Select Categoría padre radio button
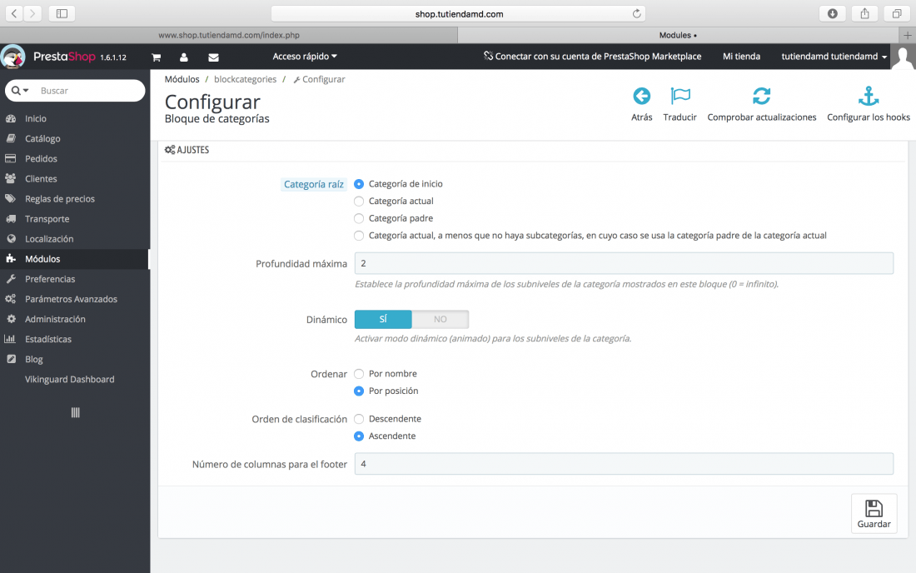This screenshot has height=573, width=916. point(359,218)
